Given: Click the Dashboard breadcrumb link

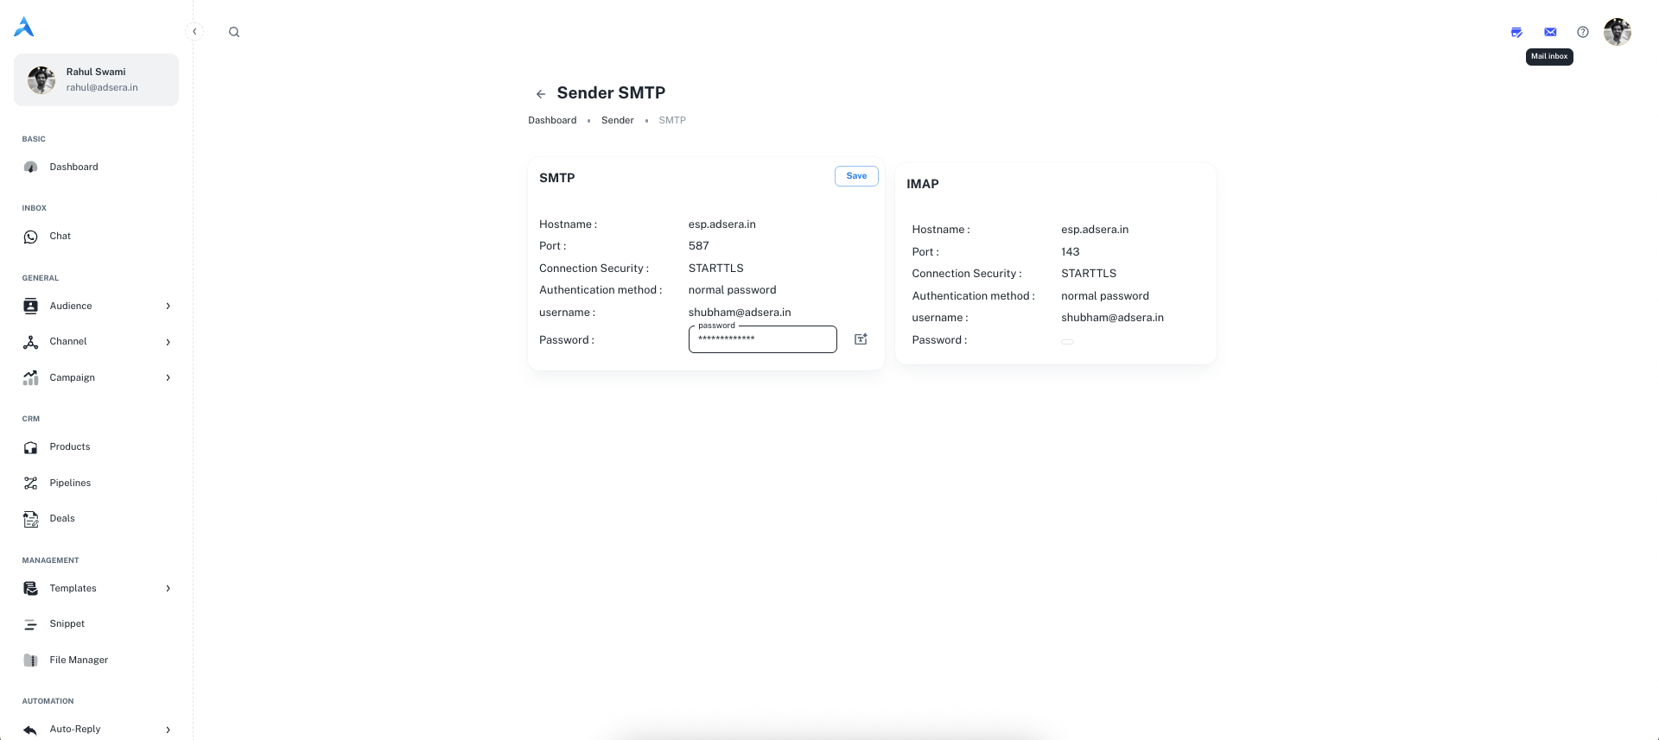Looking at the screenshot, I should pyautogui.click(x=552, y=120).
